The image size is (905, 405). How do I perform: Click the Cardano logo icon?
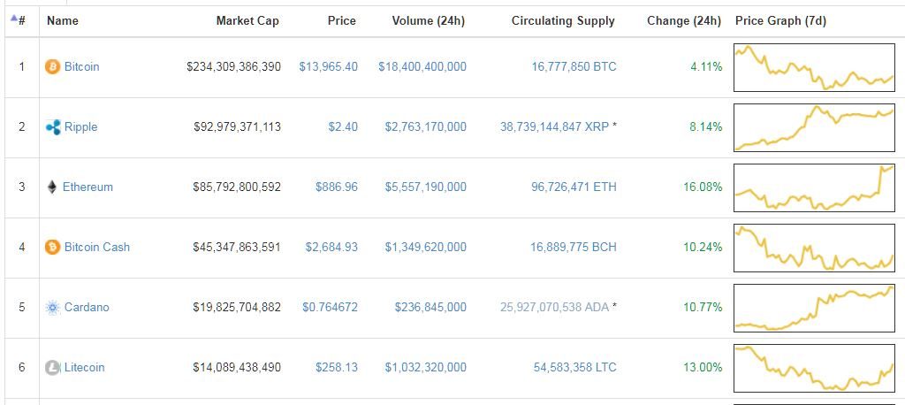coord(53,308)
